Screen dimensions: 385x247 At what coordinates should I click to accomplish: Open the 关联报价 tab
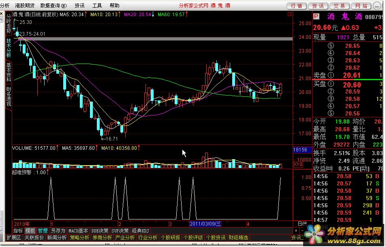click(34, 238)
